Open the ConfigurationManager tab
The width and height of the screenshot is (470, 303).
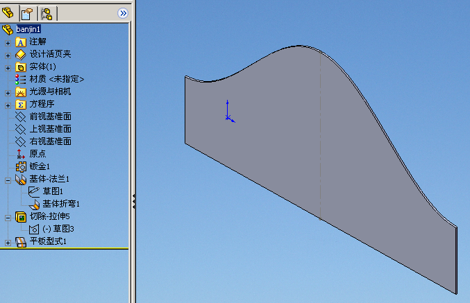point(47,13)
